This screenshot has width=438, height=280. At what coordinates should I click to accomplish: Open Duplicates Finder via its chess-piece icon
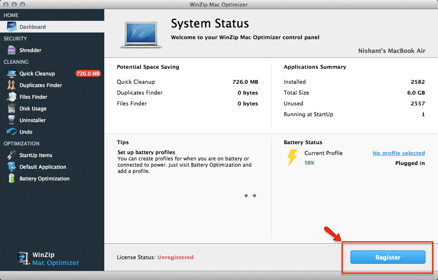click(x=12, y=85)
